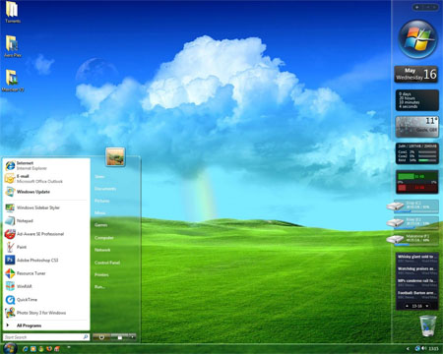Open the media player quick launch icon
The width and height of the screenshot is (443, 354).
coord(33,349)
